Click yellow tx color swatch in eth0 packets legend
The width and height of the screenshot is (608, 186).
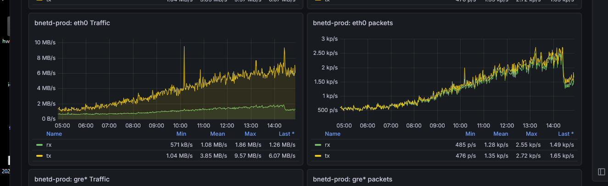coord(318,156)
